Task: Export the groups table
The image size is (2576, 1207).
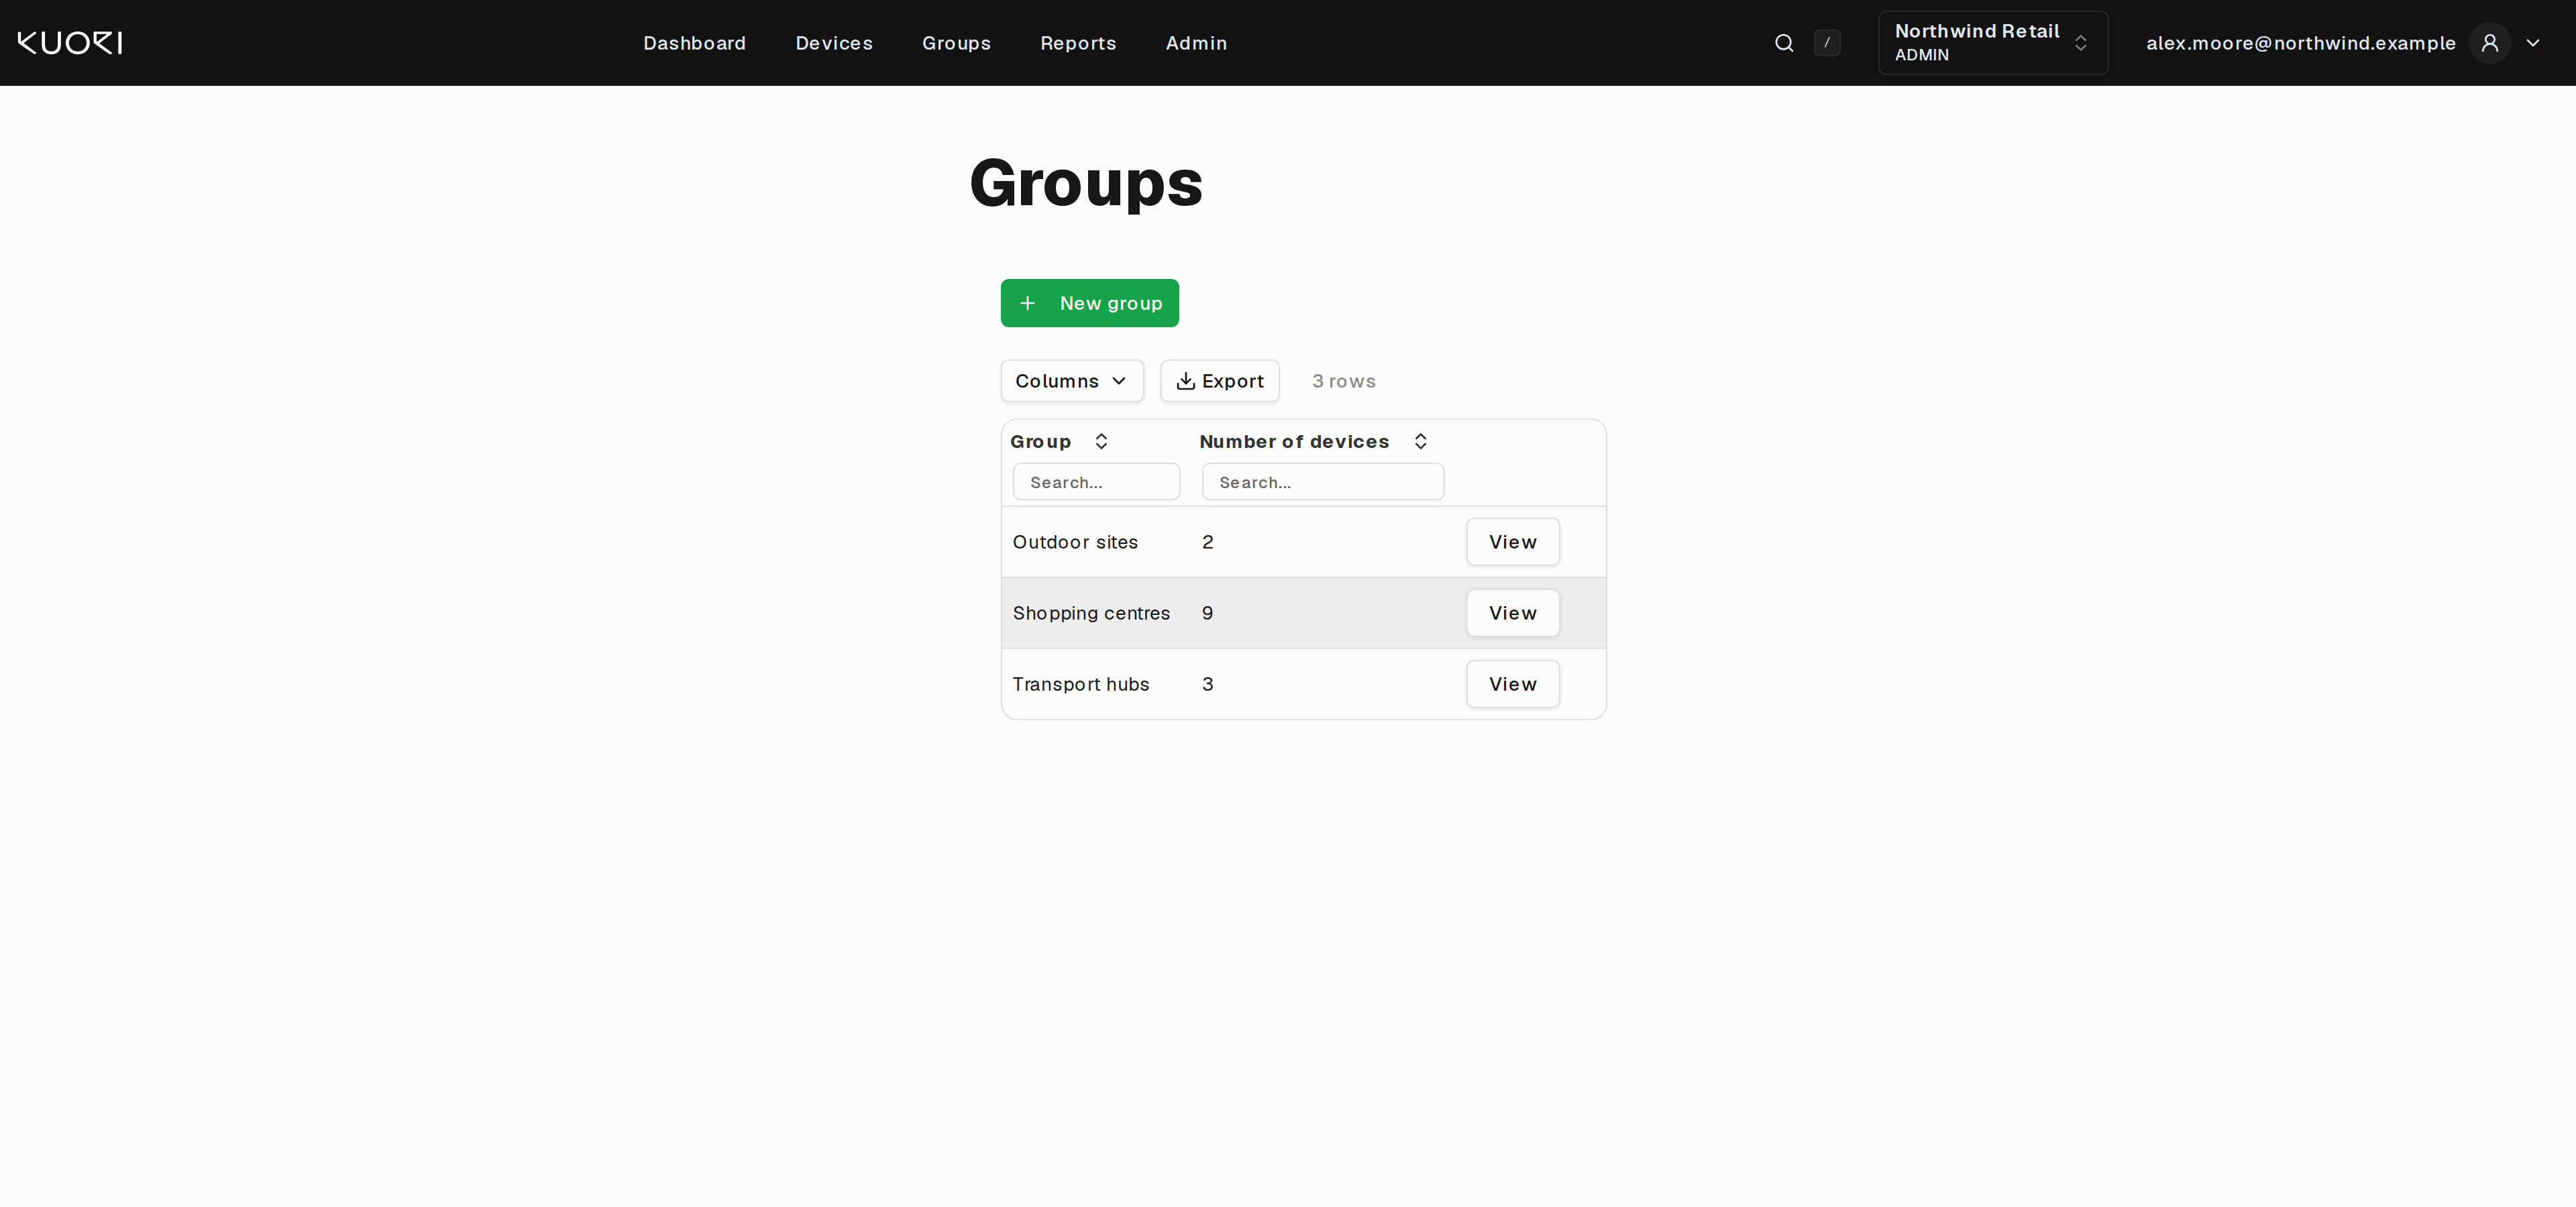Action: pyautogui.click(x=1220, y=381)
